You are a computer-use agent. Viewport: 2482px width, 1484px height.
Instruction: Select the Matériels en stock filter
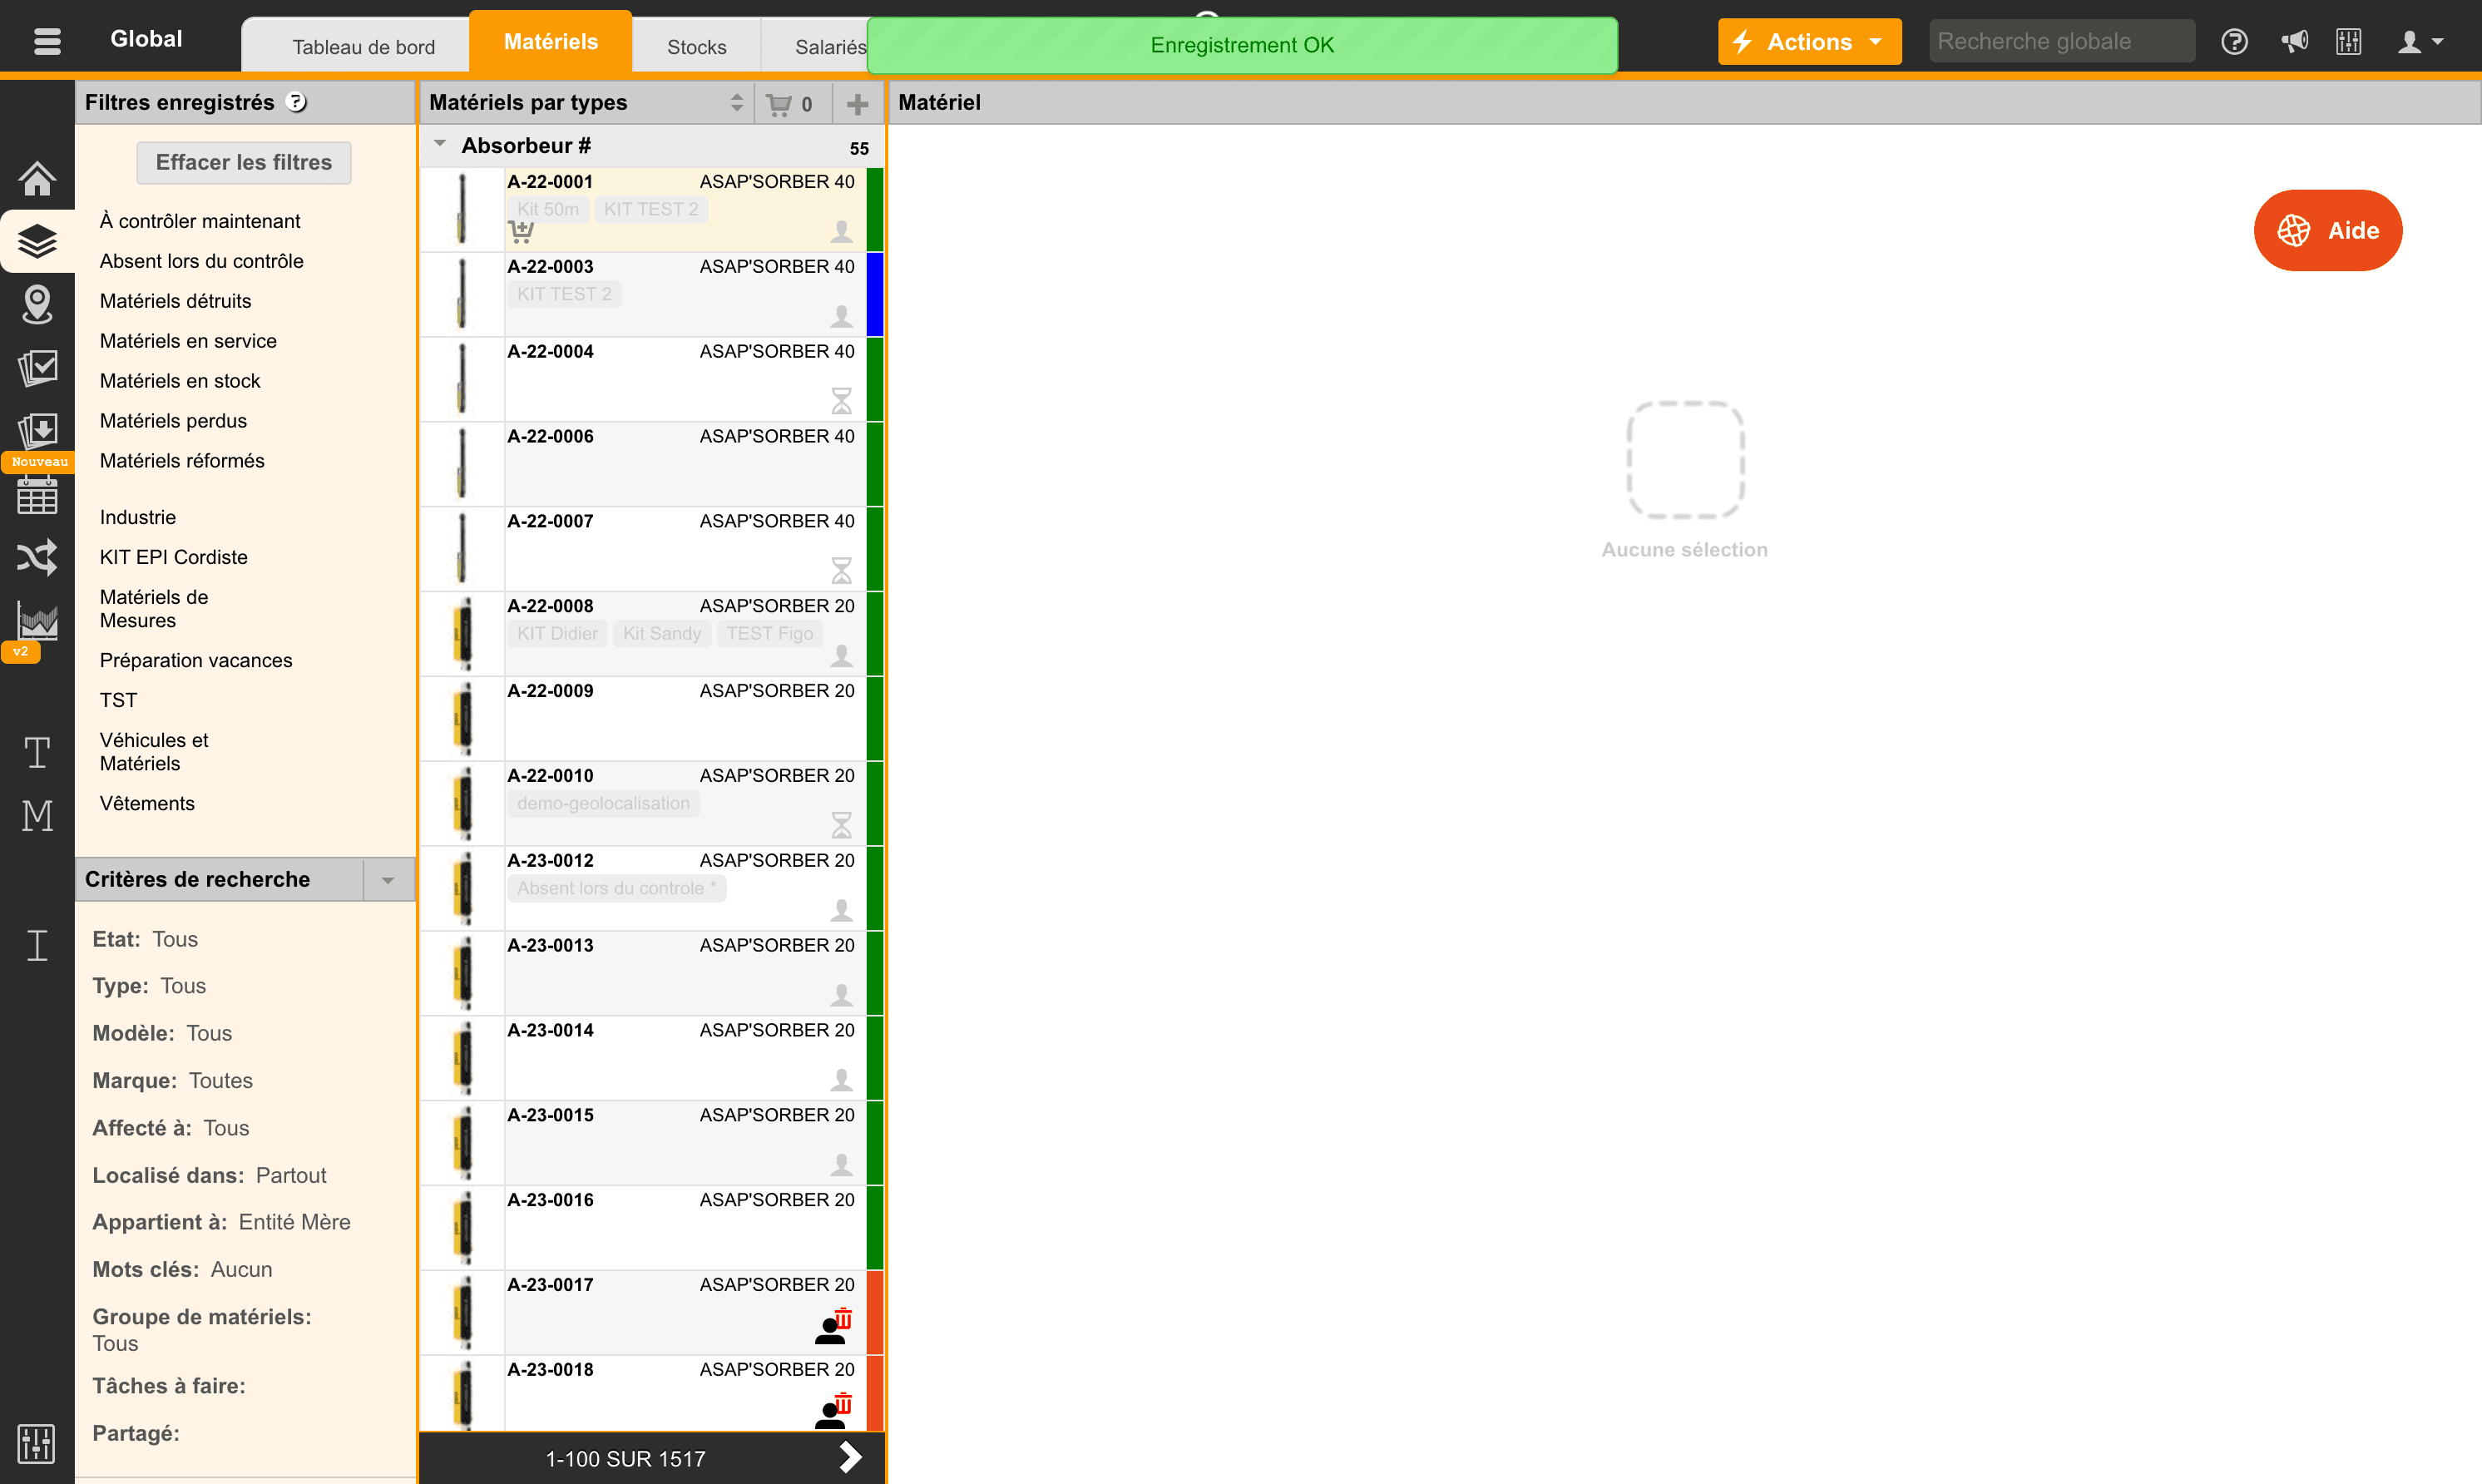[x=180, y=381]
